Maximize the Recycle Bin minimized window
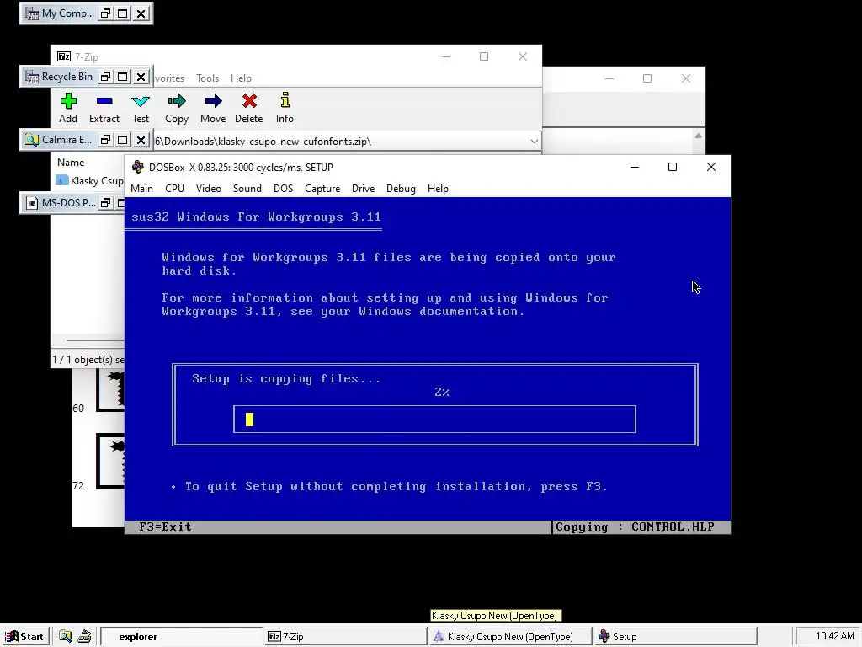Screen dimensions: 862x647 point(123,77)
